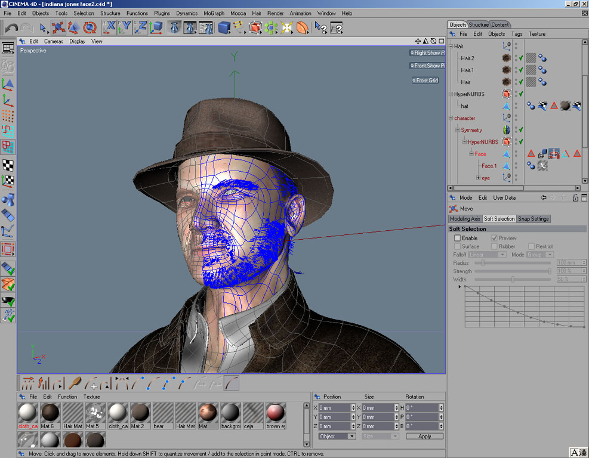Click the Position X input field
Viewport: 589px width, 458px height.
click(335, 408)
